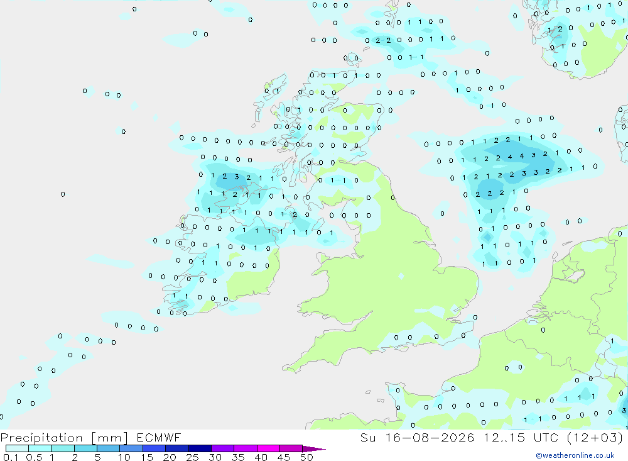Click the time '12..15 UTC'

[521, 437]
